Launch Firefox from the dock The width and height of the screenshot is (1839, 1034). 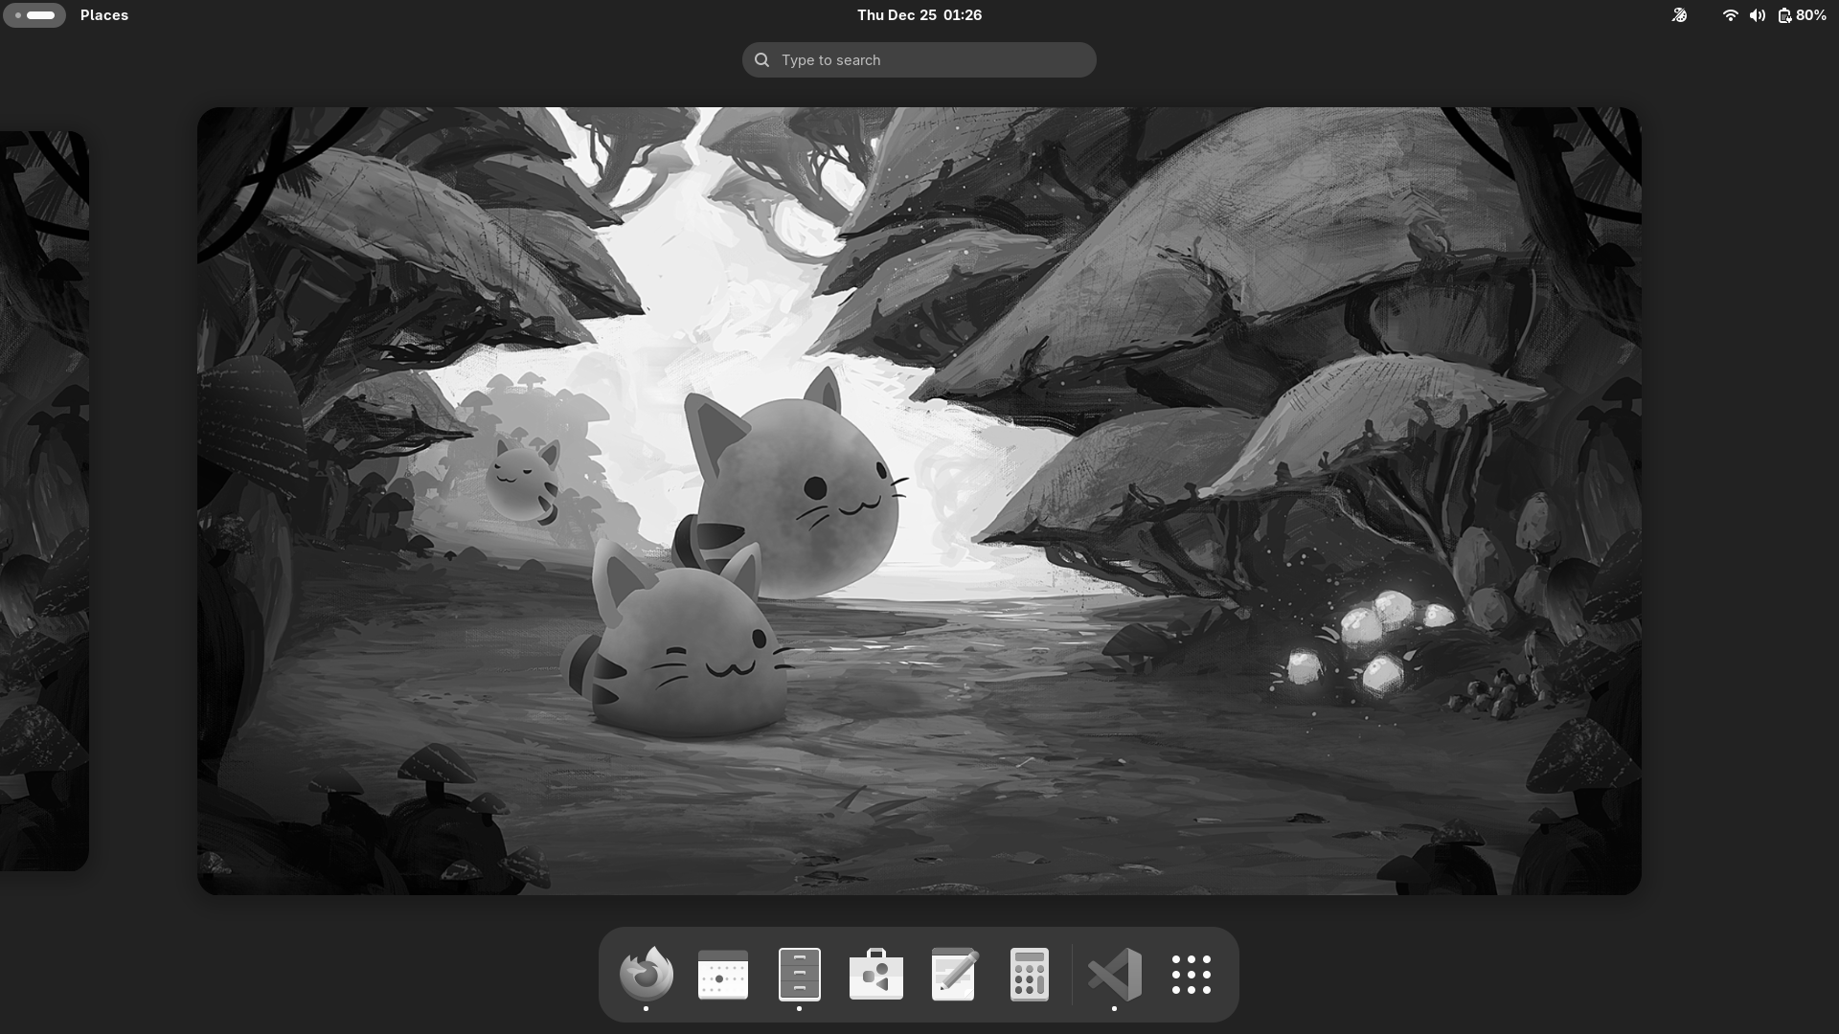click(647, 975)
